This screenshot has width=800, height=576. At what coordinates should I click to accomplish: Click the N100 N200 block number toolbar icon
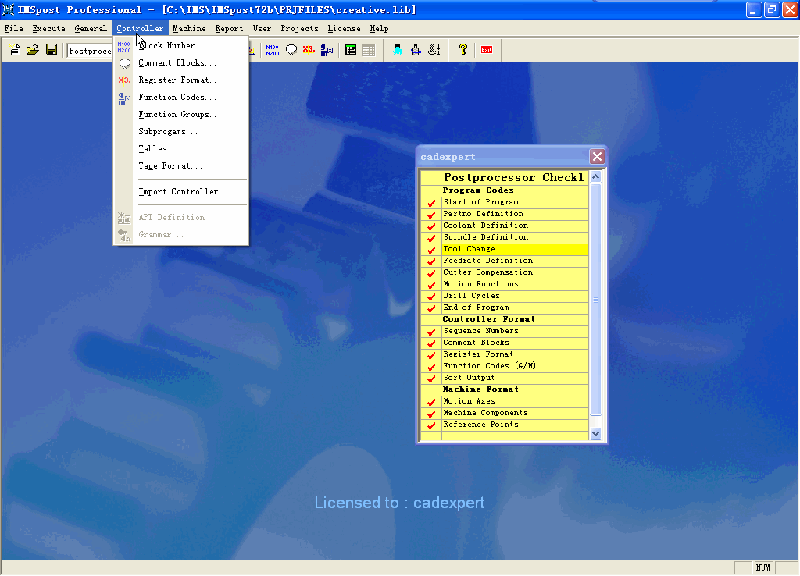click(x=273, y=50)
